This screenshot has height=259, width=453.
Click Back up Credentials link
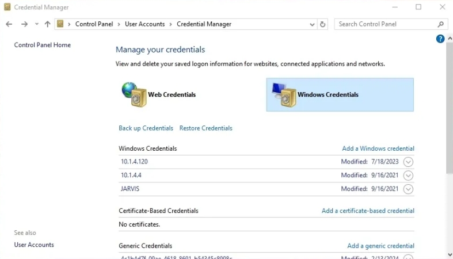(x=146, y=128)
